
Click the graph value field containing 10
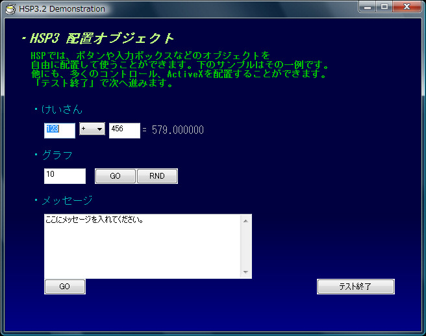click(65, 176)
